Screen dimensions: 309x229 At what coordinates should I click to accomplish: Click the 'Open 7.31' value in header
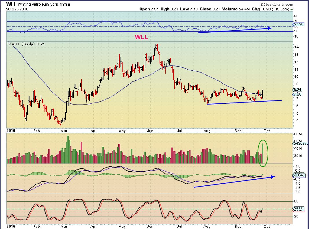coord(149,9)
